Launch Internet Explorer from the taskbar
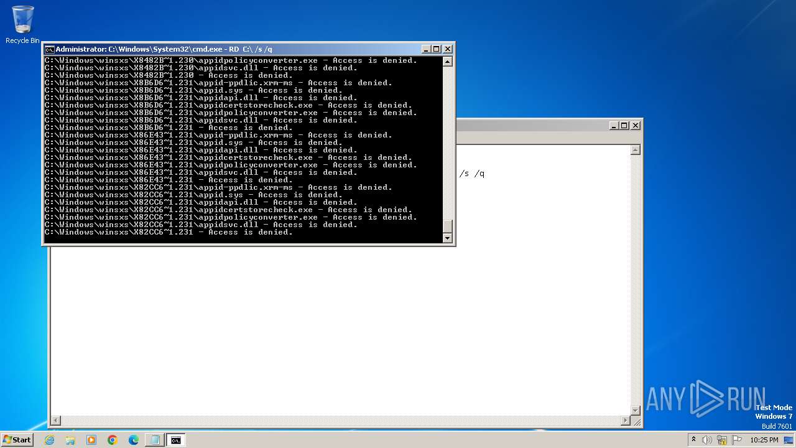 click(x=49, y=440)
